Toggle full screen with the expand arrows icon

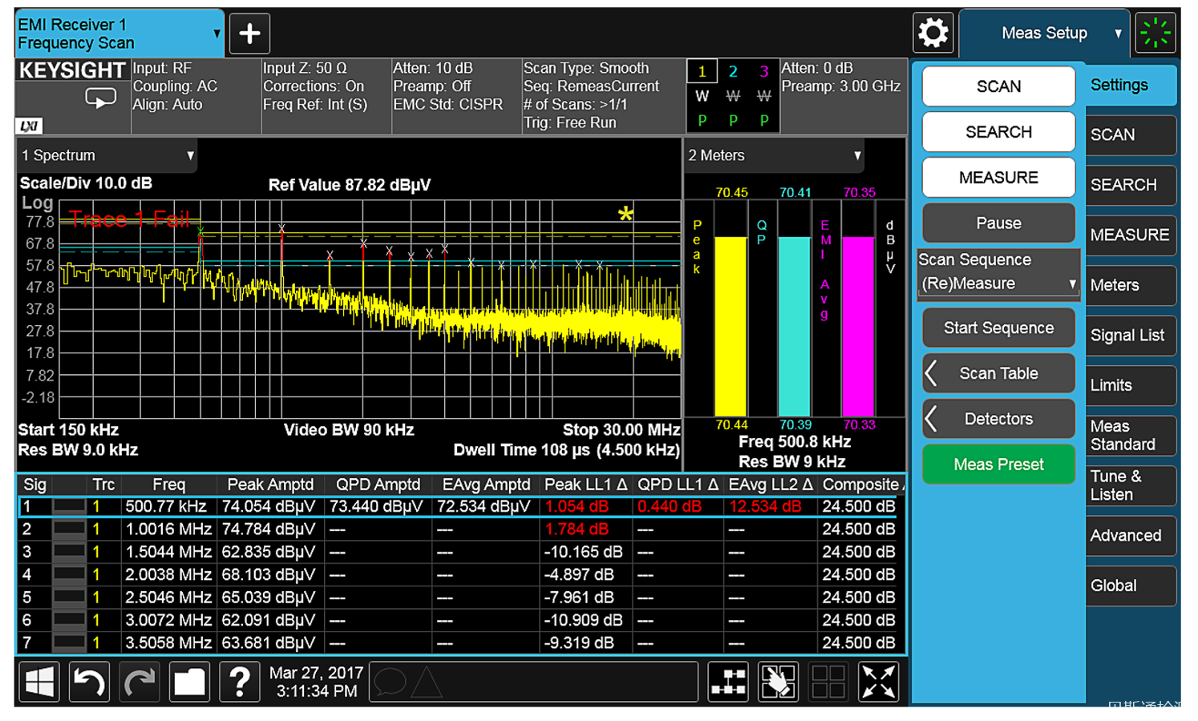coord(878,683)
